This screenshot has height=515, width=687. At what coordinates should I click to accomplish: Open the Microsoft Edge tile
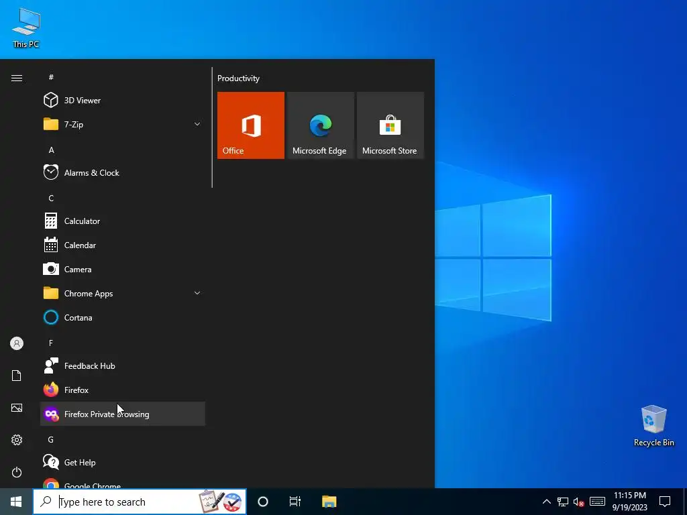[320, 125]
